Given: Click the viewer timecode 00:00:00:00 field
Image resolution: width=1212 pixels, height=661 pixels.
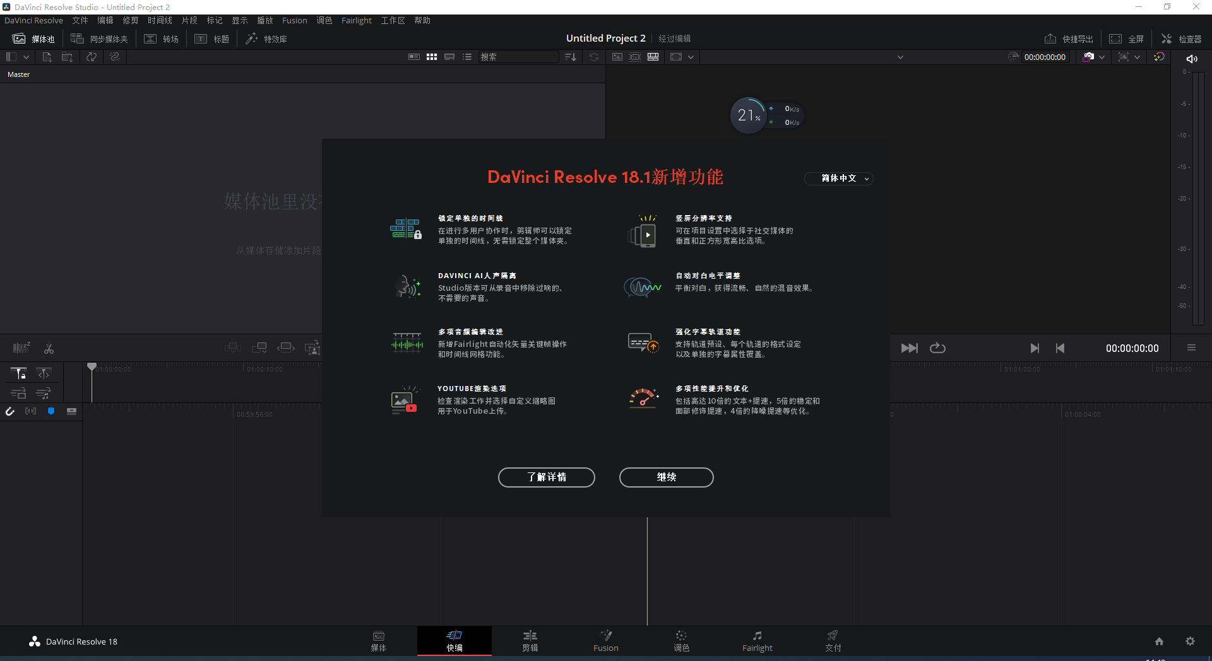Looking at the screenshot, I should point(1045,57).
